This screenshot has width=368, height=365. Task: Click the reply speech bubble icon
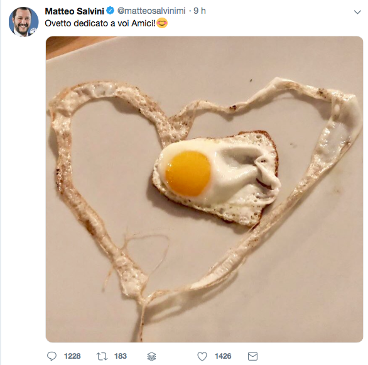point(51,356)
